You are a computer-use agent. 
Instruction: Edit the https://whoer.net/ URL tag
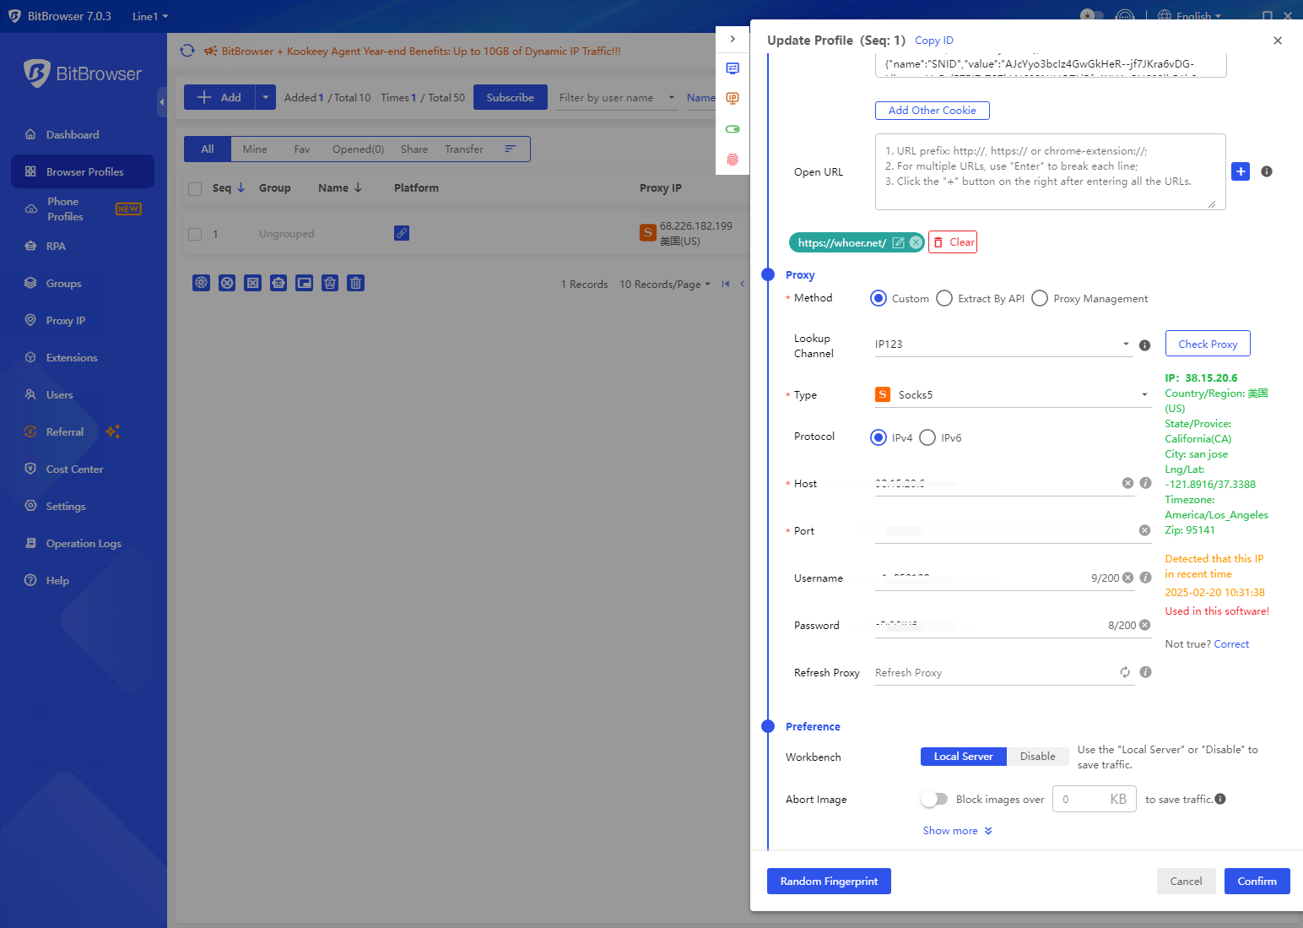point(899,242)
